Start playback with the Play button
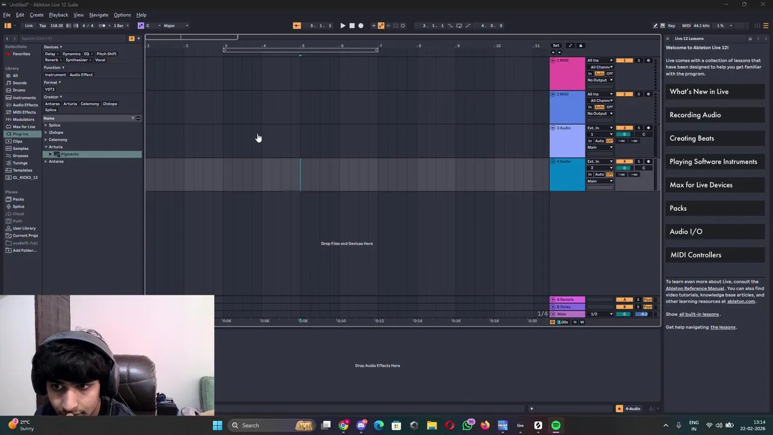 342,25
